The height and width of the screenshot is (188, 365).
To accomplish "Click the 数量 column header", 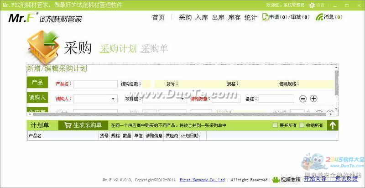I will coord(127,136).
